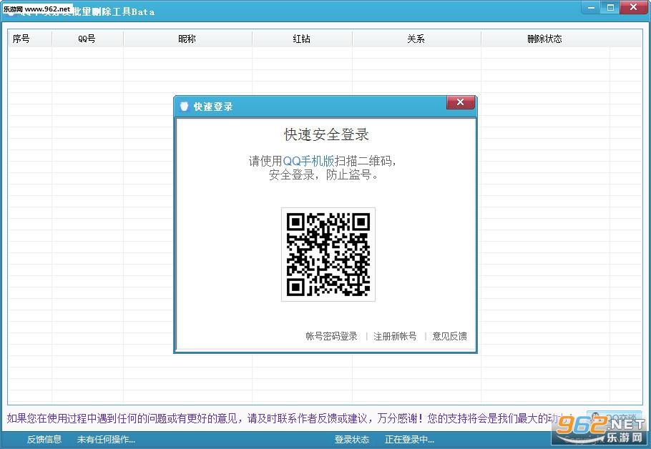
Task: Close the 快速登录 login dialog
Action: click(460, 102)
